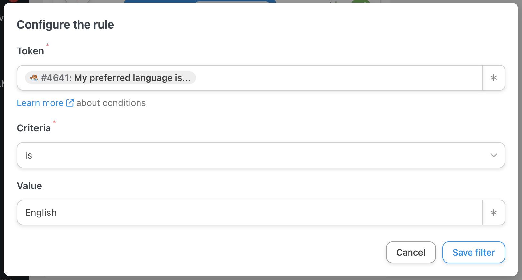Click the Criteria field label
The image size is (522, 280).
point(34,128)
